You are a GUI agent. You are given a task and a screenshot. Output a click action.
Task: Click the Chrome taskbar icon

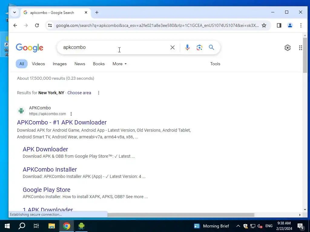click(66, 226)
